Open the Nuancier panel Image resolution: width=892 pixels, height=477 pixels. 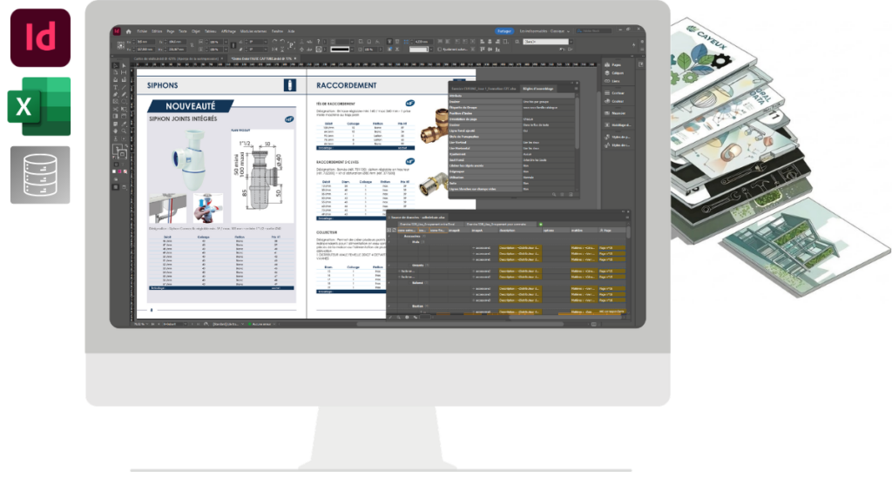[616, 113]
